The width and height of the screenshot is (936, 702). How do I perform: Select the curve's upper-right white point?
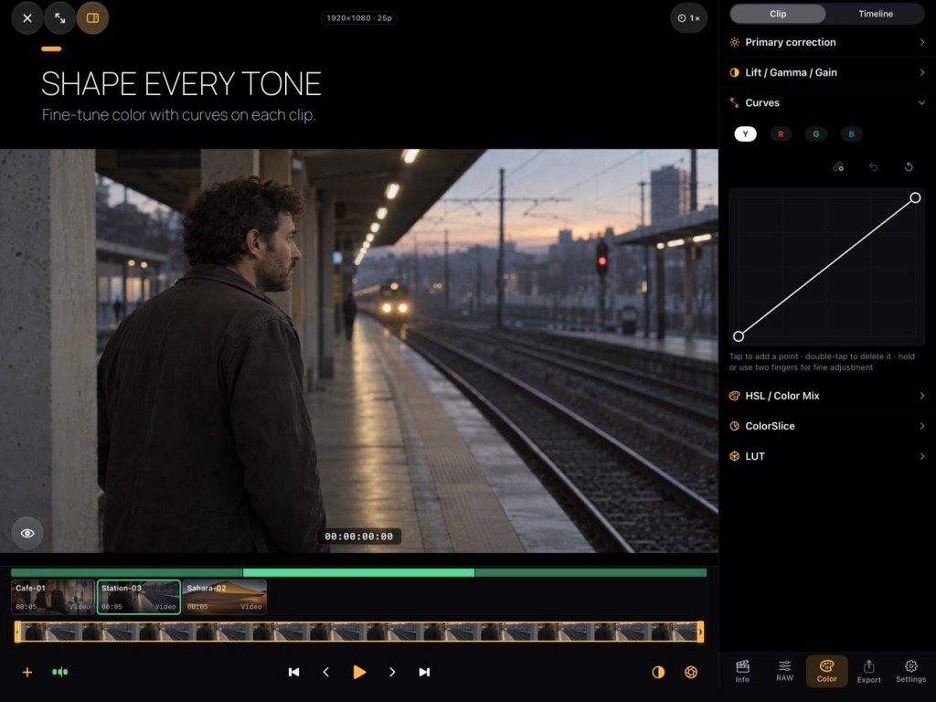click(914, 197)
